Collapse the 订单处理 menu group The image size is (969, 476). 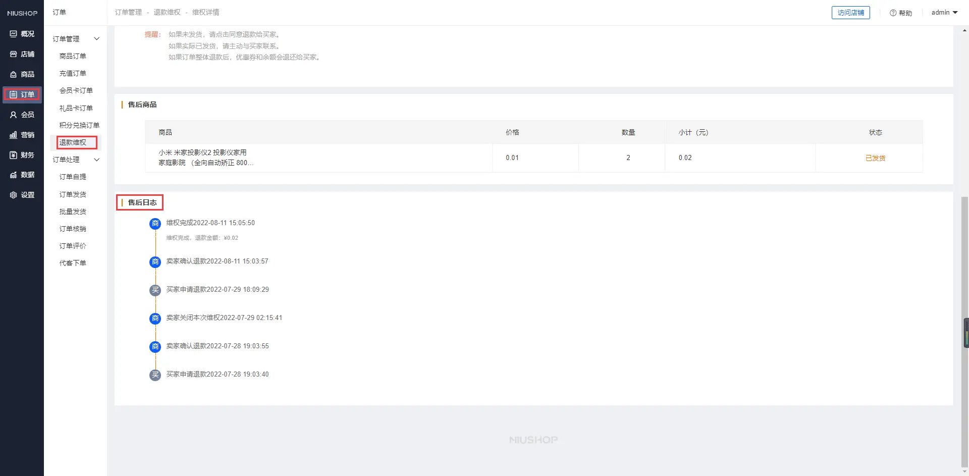[96, 160]
